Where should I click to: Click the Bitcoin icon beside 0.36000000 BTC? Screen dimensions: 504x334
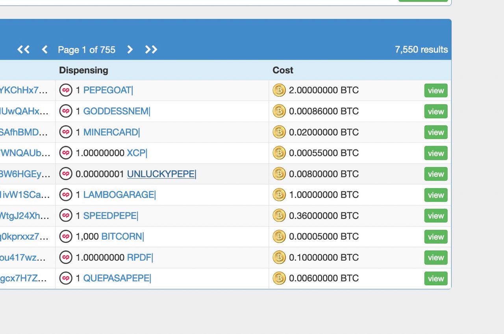279,215
